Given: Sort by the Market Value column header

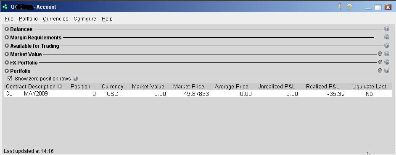Looking at the screenshot, I should 148,87.
